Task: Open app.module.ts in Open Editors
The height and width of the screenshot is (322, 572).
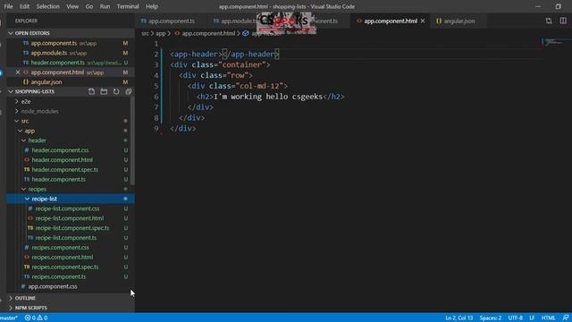Action: click(49, 53)
